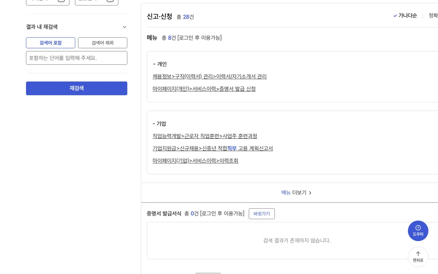
Task: Click 메뉴 더보기 to show more
Action: (297, 193)
